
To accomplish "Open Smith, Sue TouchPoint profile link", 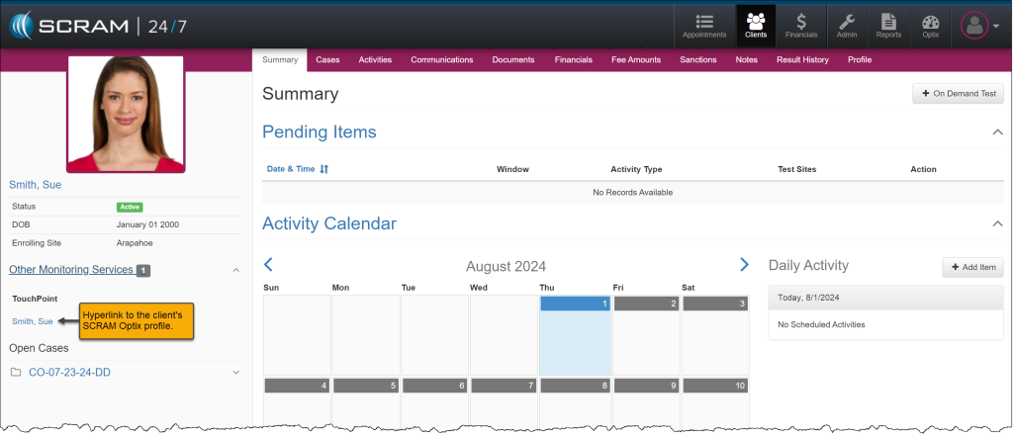I will (32, 321).
